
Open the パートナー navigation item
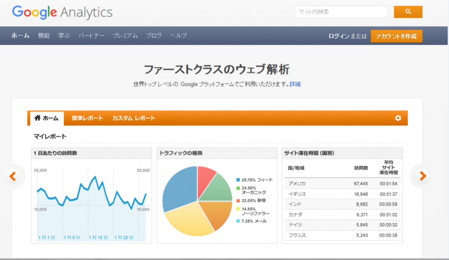91,36
